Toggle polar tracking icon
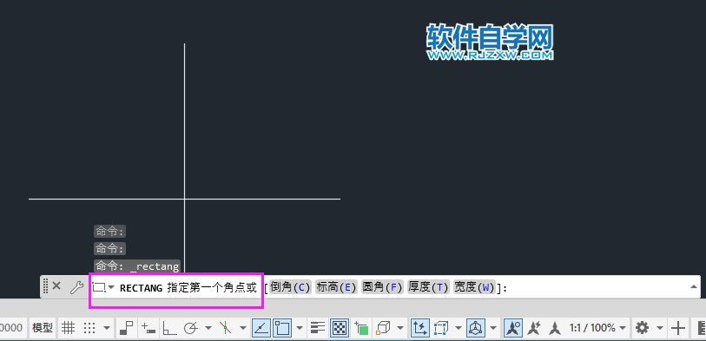 [x=191, y=328]
